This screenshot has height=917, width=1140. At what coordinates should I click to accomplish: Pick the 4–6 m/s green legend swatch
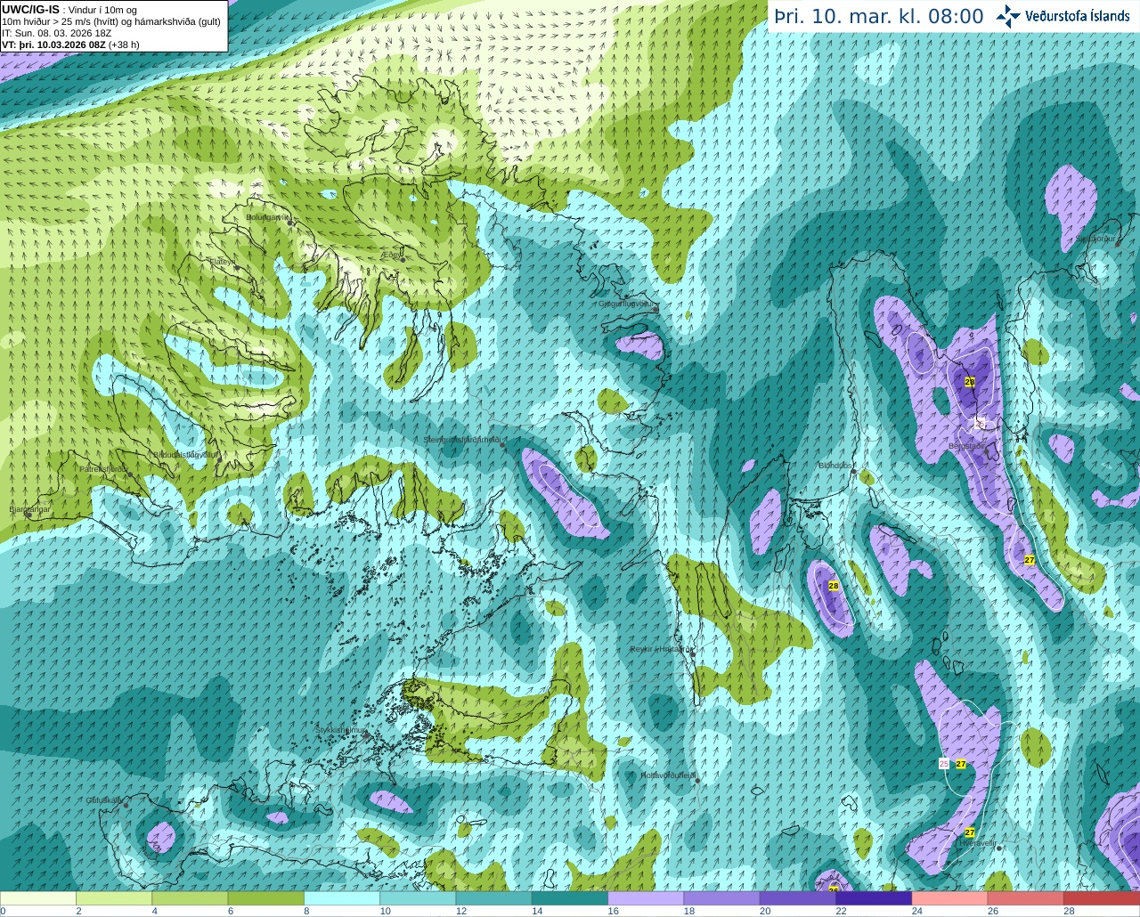[190, 897]
